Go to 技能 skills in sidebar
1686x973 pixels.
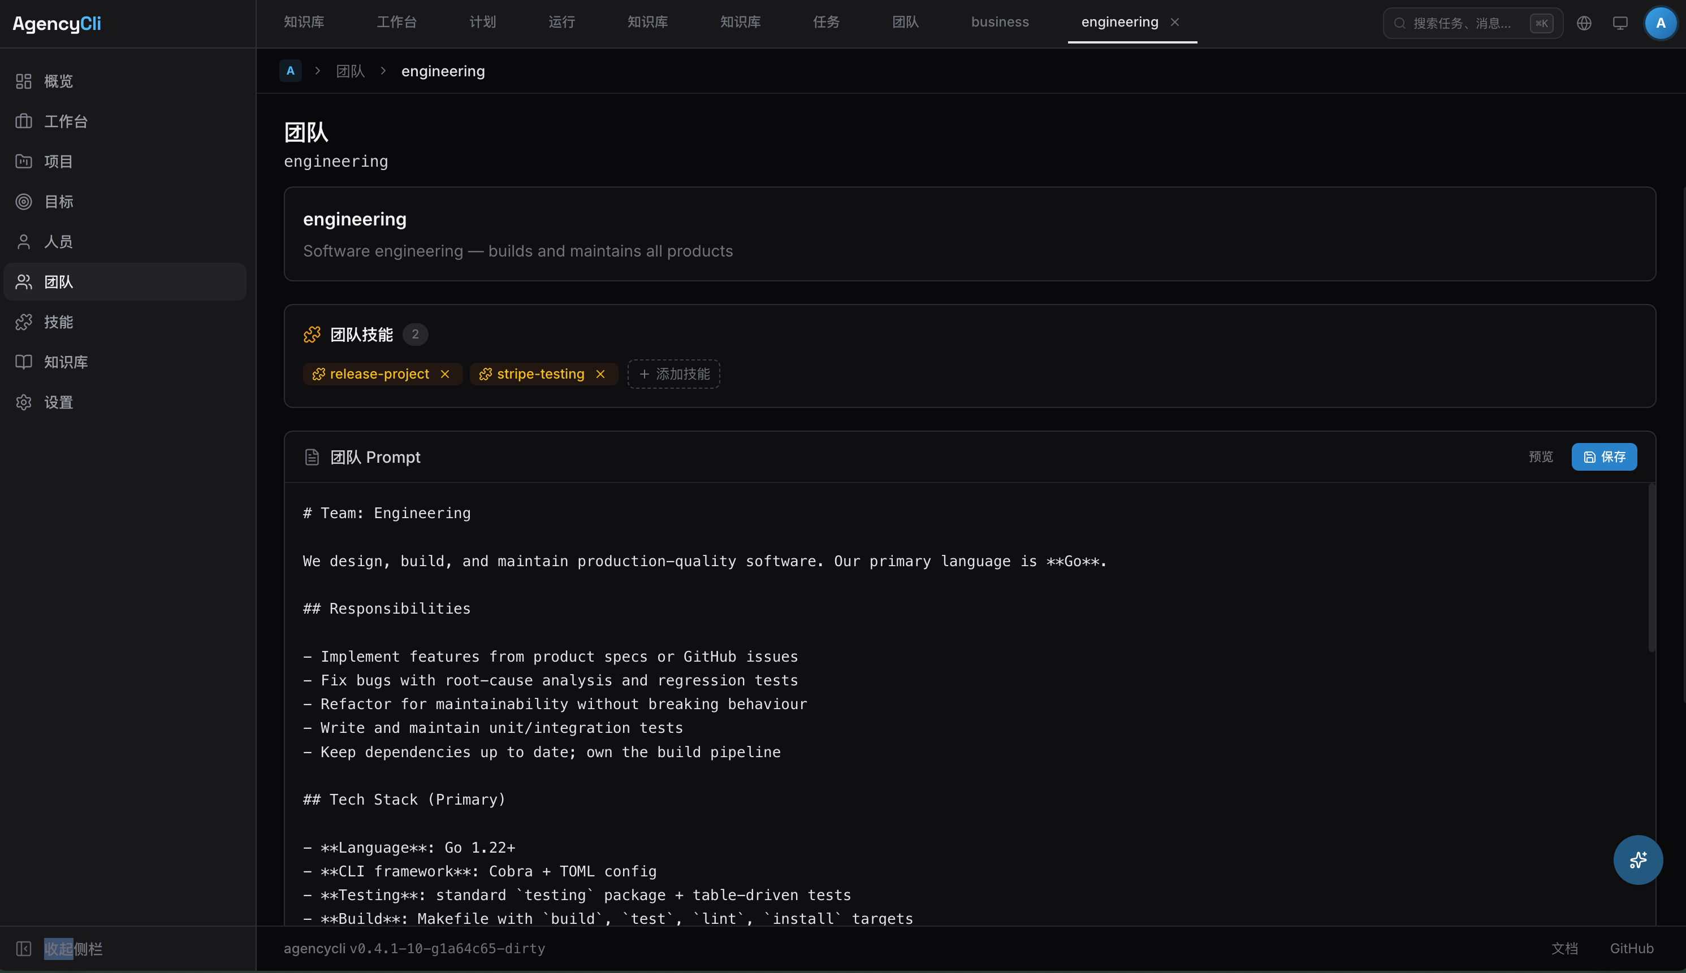(x=58, y=322)
